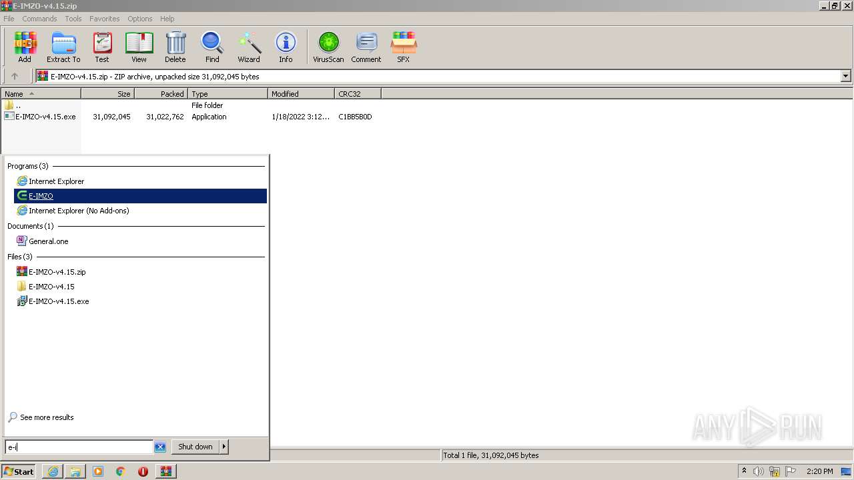Switch to WinRAR taskbar button
The image size is (854, 480).
point(166,471)
